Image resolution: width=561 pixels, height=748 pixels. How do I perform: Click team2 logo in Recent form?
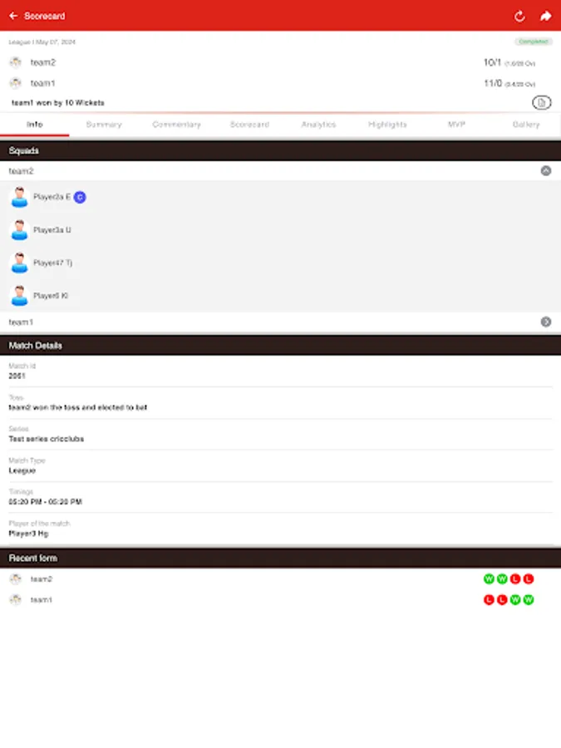[16, 579]
